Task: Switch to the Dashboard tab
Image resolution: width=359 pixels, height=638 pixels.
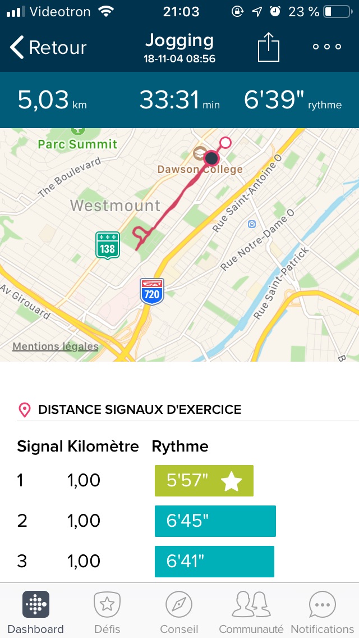Action: 35,613
